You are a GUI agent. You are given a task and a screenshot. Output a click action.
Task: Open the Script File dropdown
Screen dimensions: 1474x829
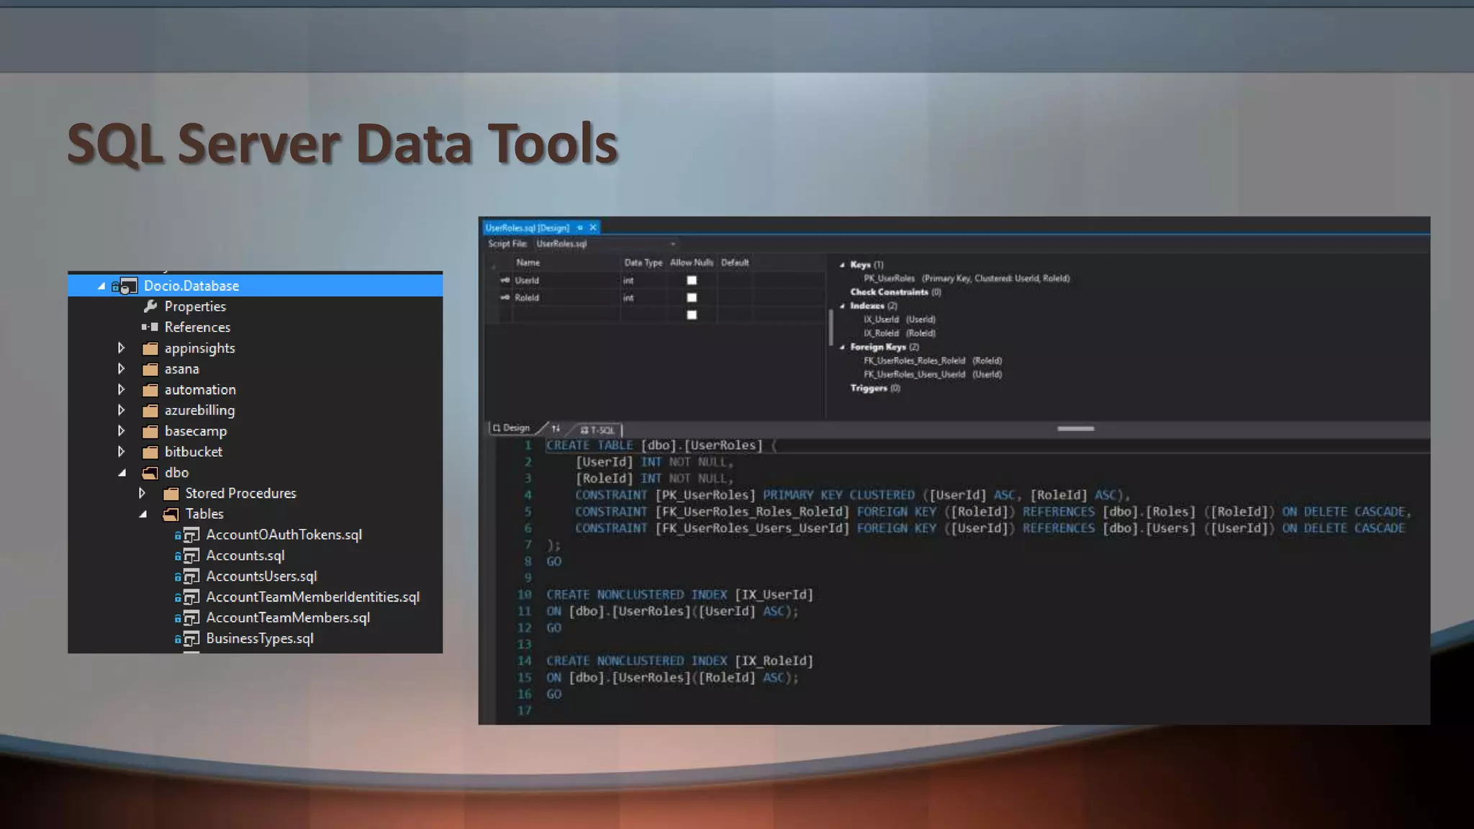click(x=673, y=244)
